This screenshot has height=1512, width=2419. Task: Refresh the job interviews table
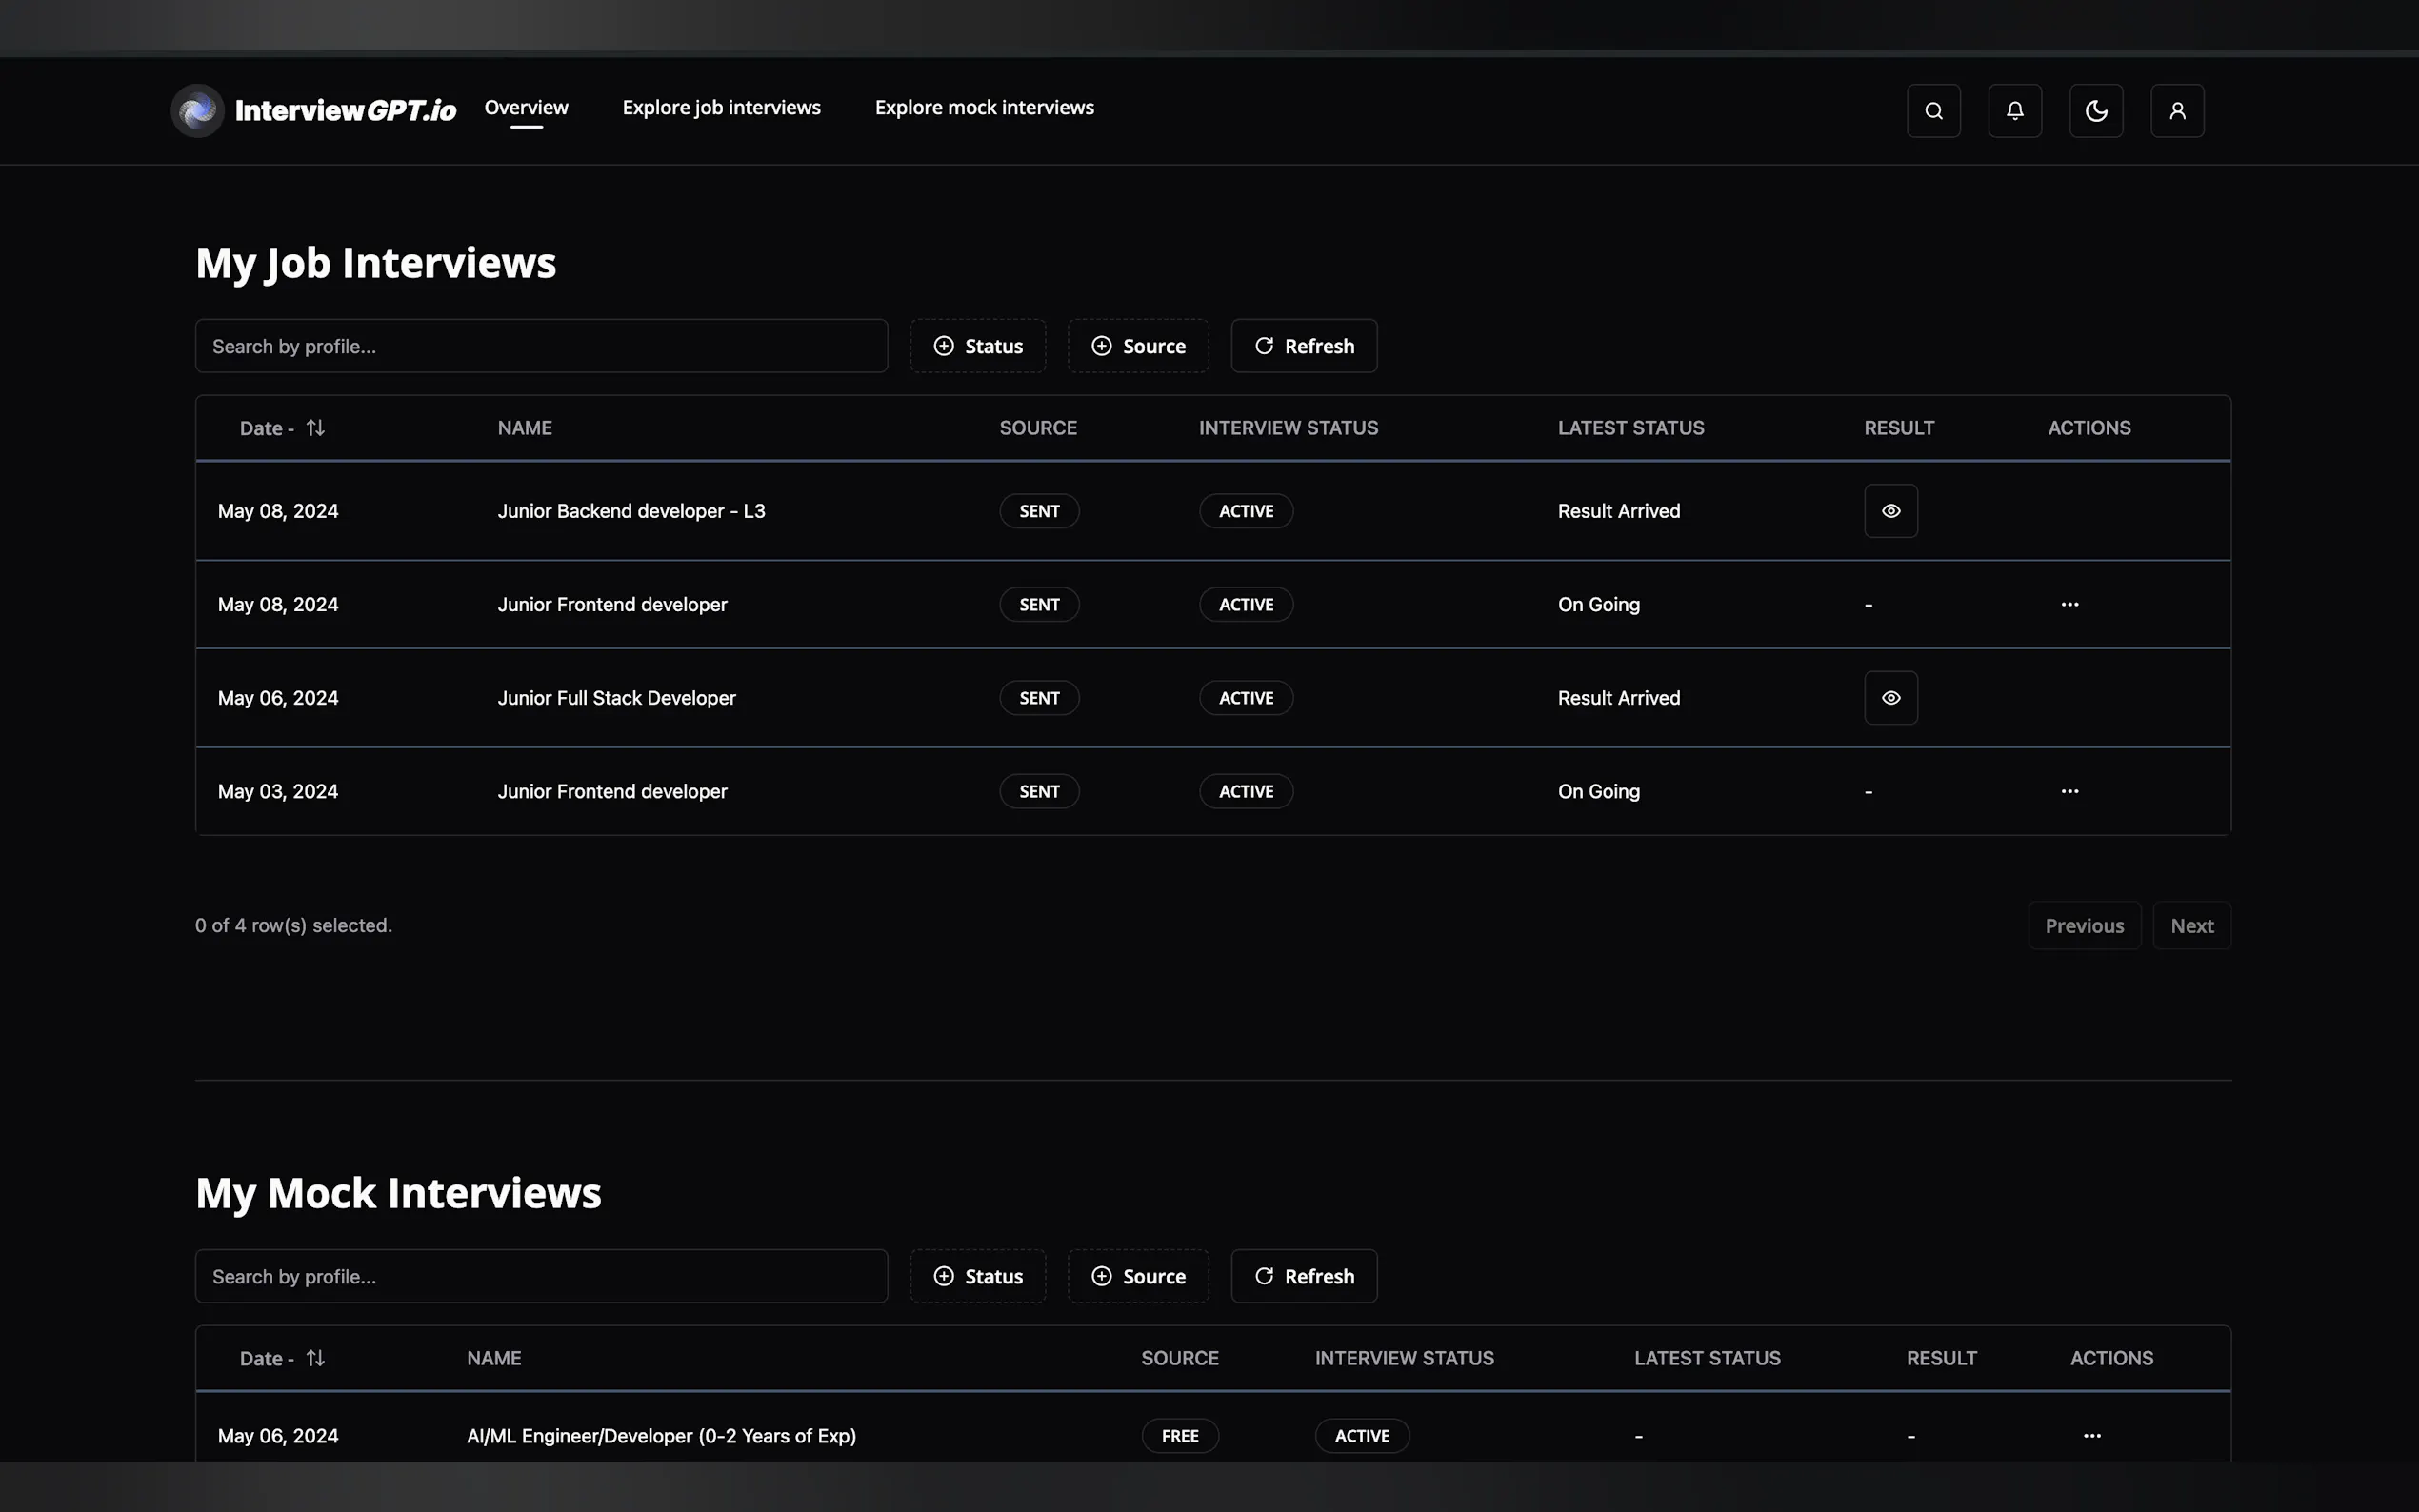pos(1303,346)
